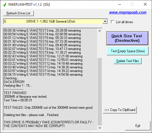Click the Refresh Drive List button
Viewport: 152px width, 133px height.
coord(18,13)
